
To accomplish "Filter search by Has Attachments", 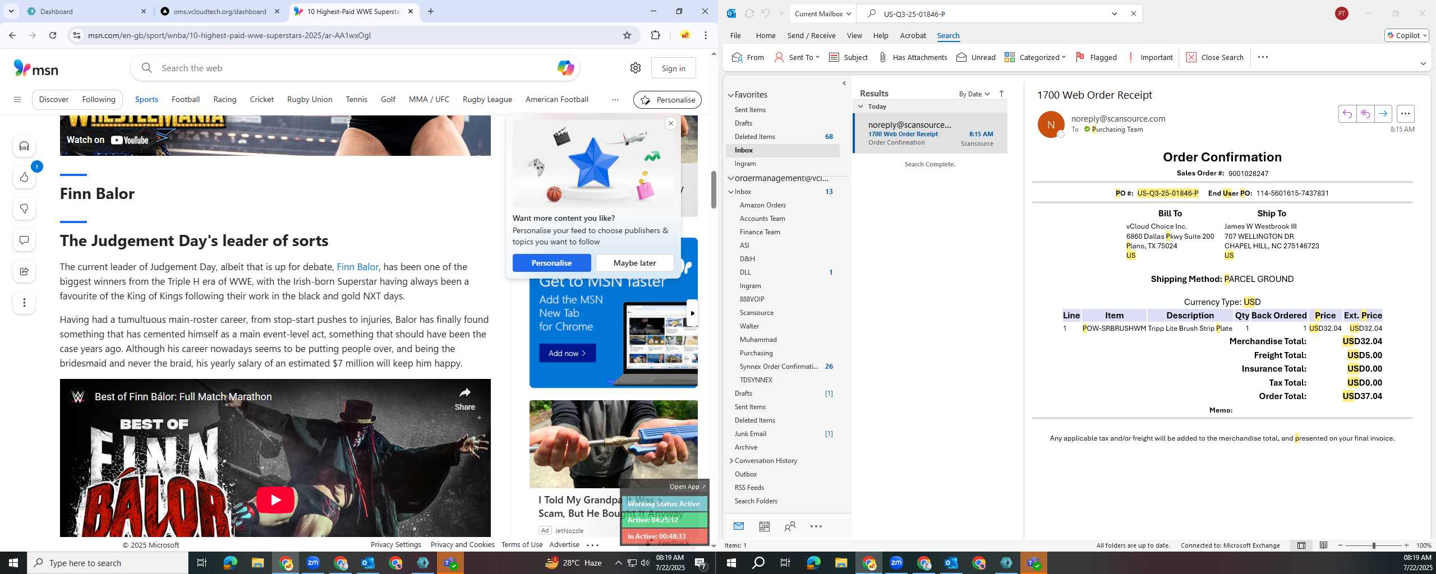I will (x=912, y=57).
